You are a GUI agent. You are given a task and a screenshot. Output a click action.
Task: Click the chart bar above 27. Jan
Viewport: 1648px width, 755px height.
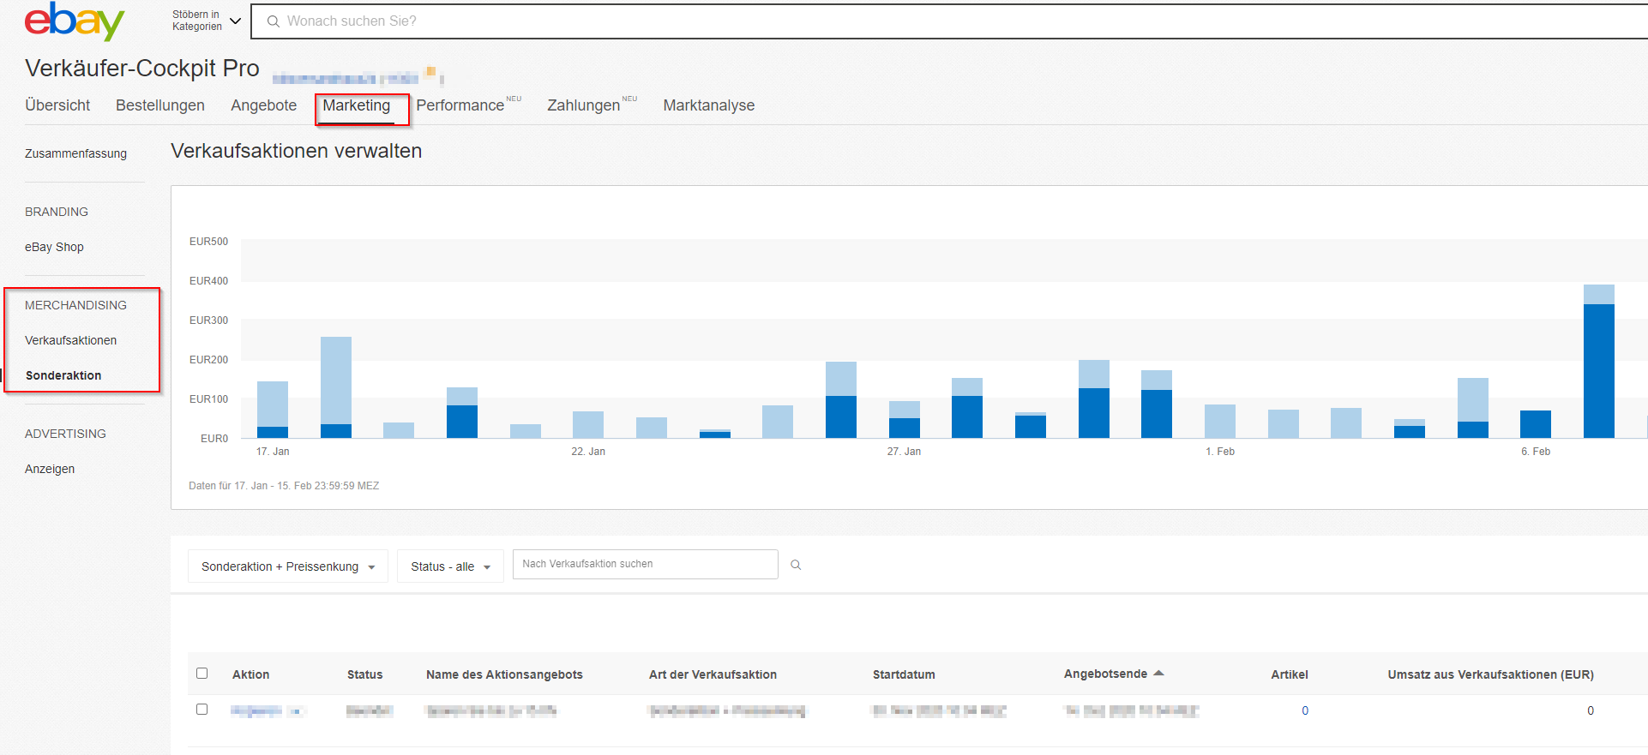(x=904, y=419)
